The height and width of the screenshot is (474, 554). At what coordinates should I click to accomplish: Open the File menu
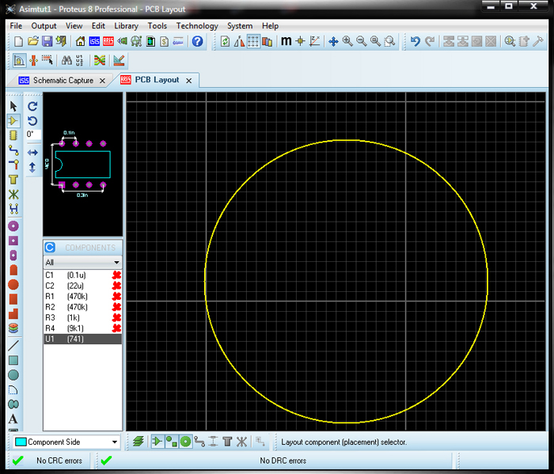[x=16, y=26]
